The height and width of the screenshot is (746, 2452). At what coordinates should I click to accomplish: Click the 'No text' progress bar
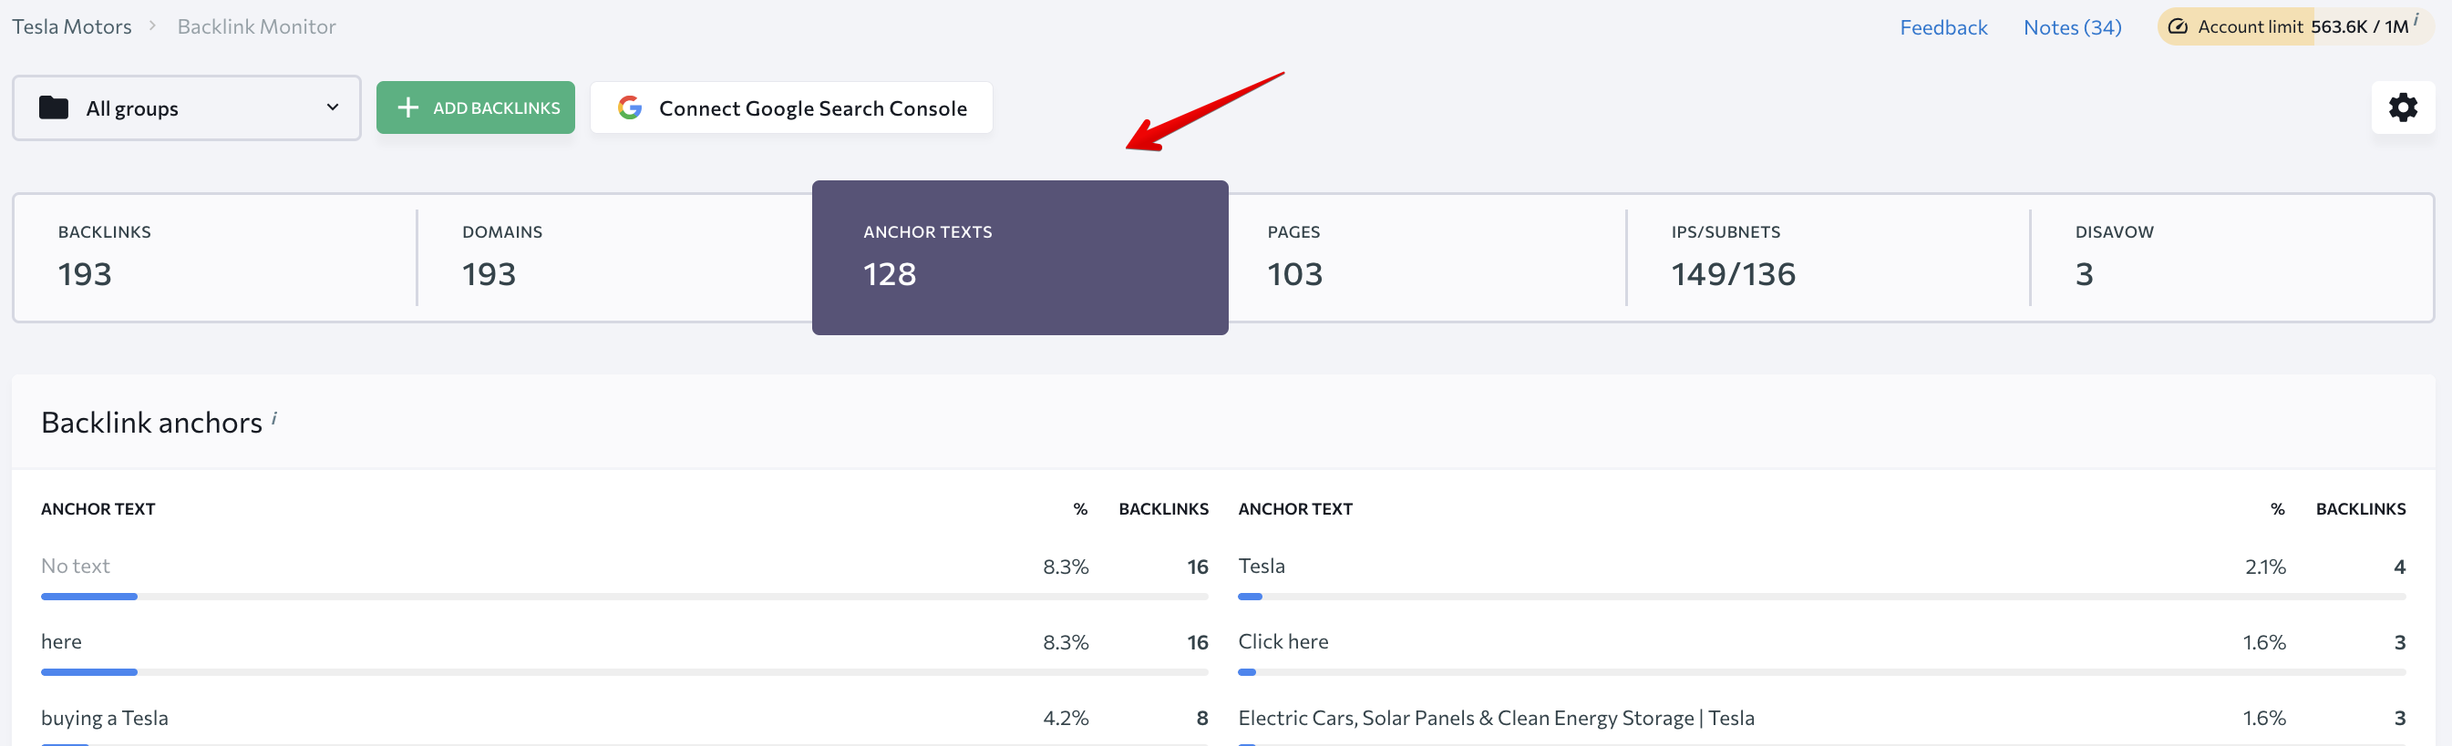pyautogui.click(x=624, y=597)
